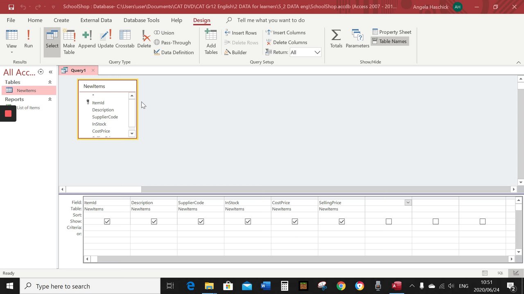Screen dimensions: 524x294
Task: Uncheck Show for the Description field
Action: [x=154, y=221]
